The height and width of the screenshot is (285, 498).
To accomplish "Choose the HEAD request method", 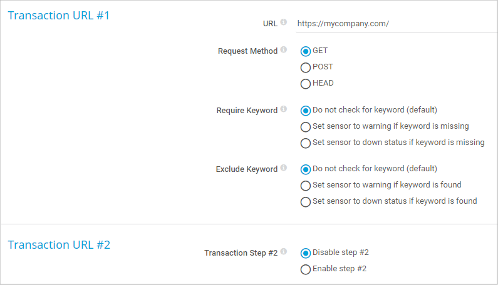I will click(x=306, y=84).
